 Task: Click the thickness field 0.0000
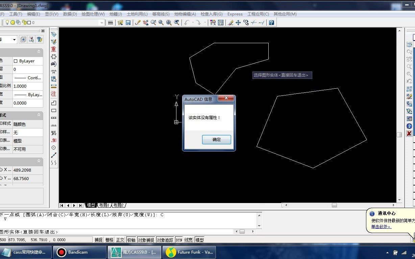28,103
